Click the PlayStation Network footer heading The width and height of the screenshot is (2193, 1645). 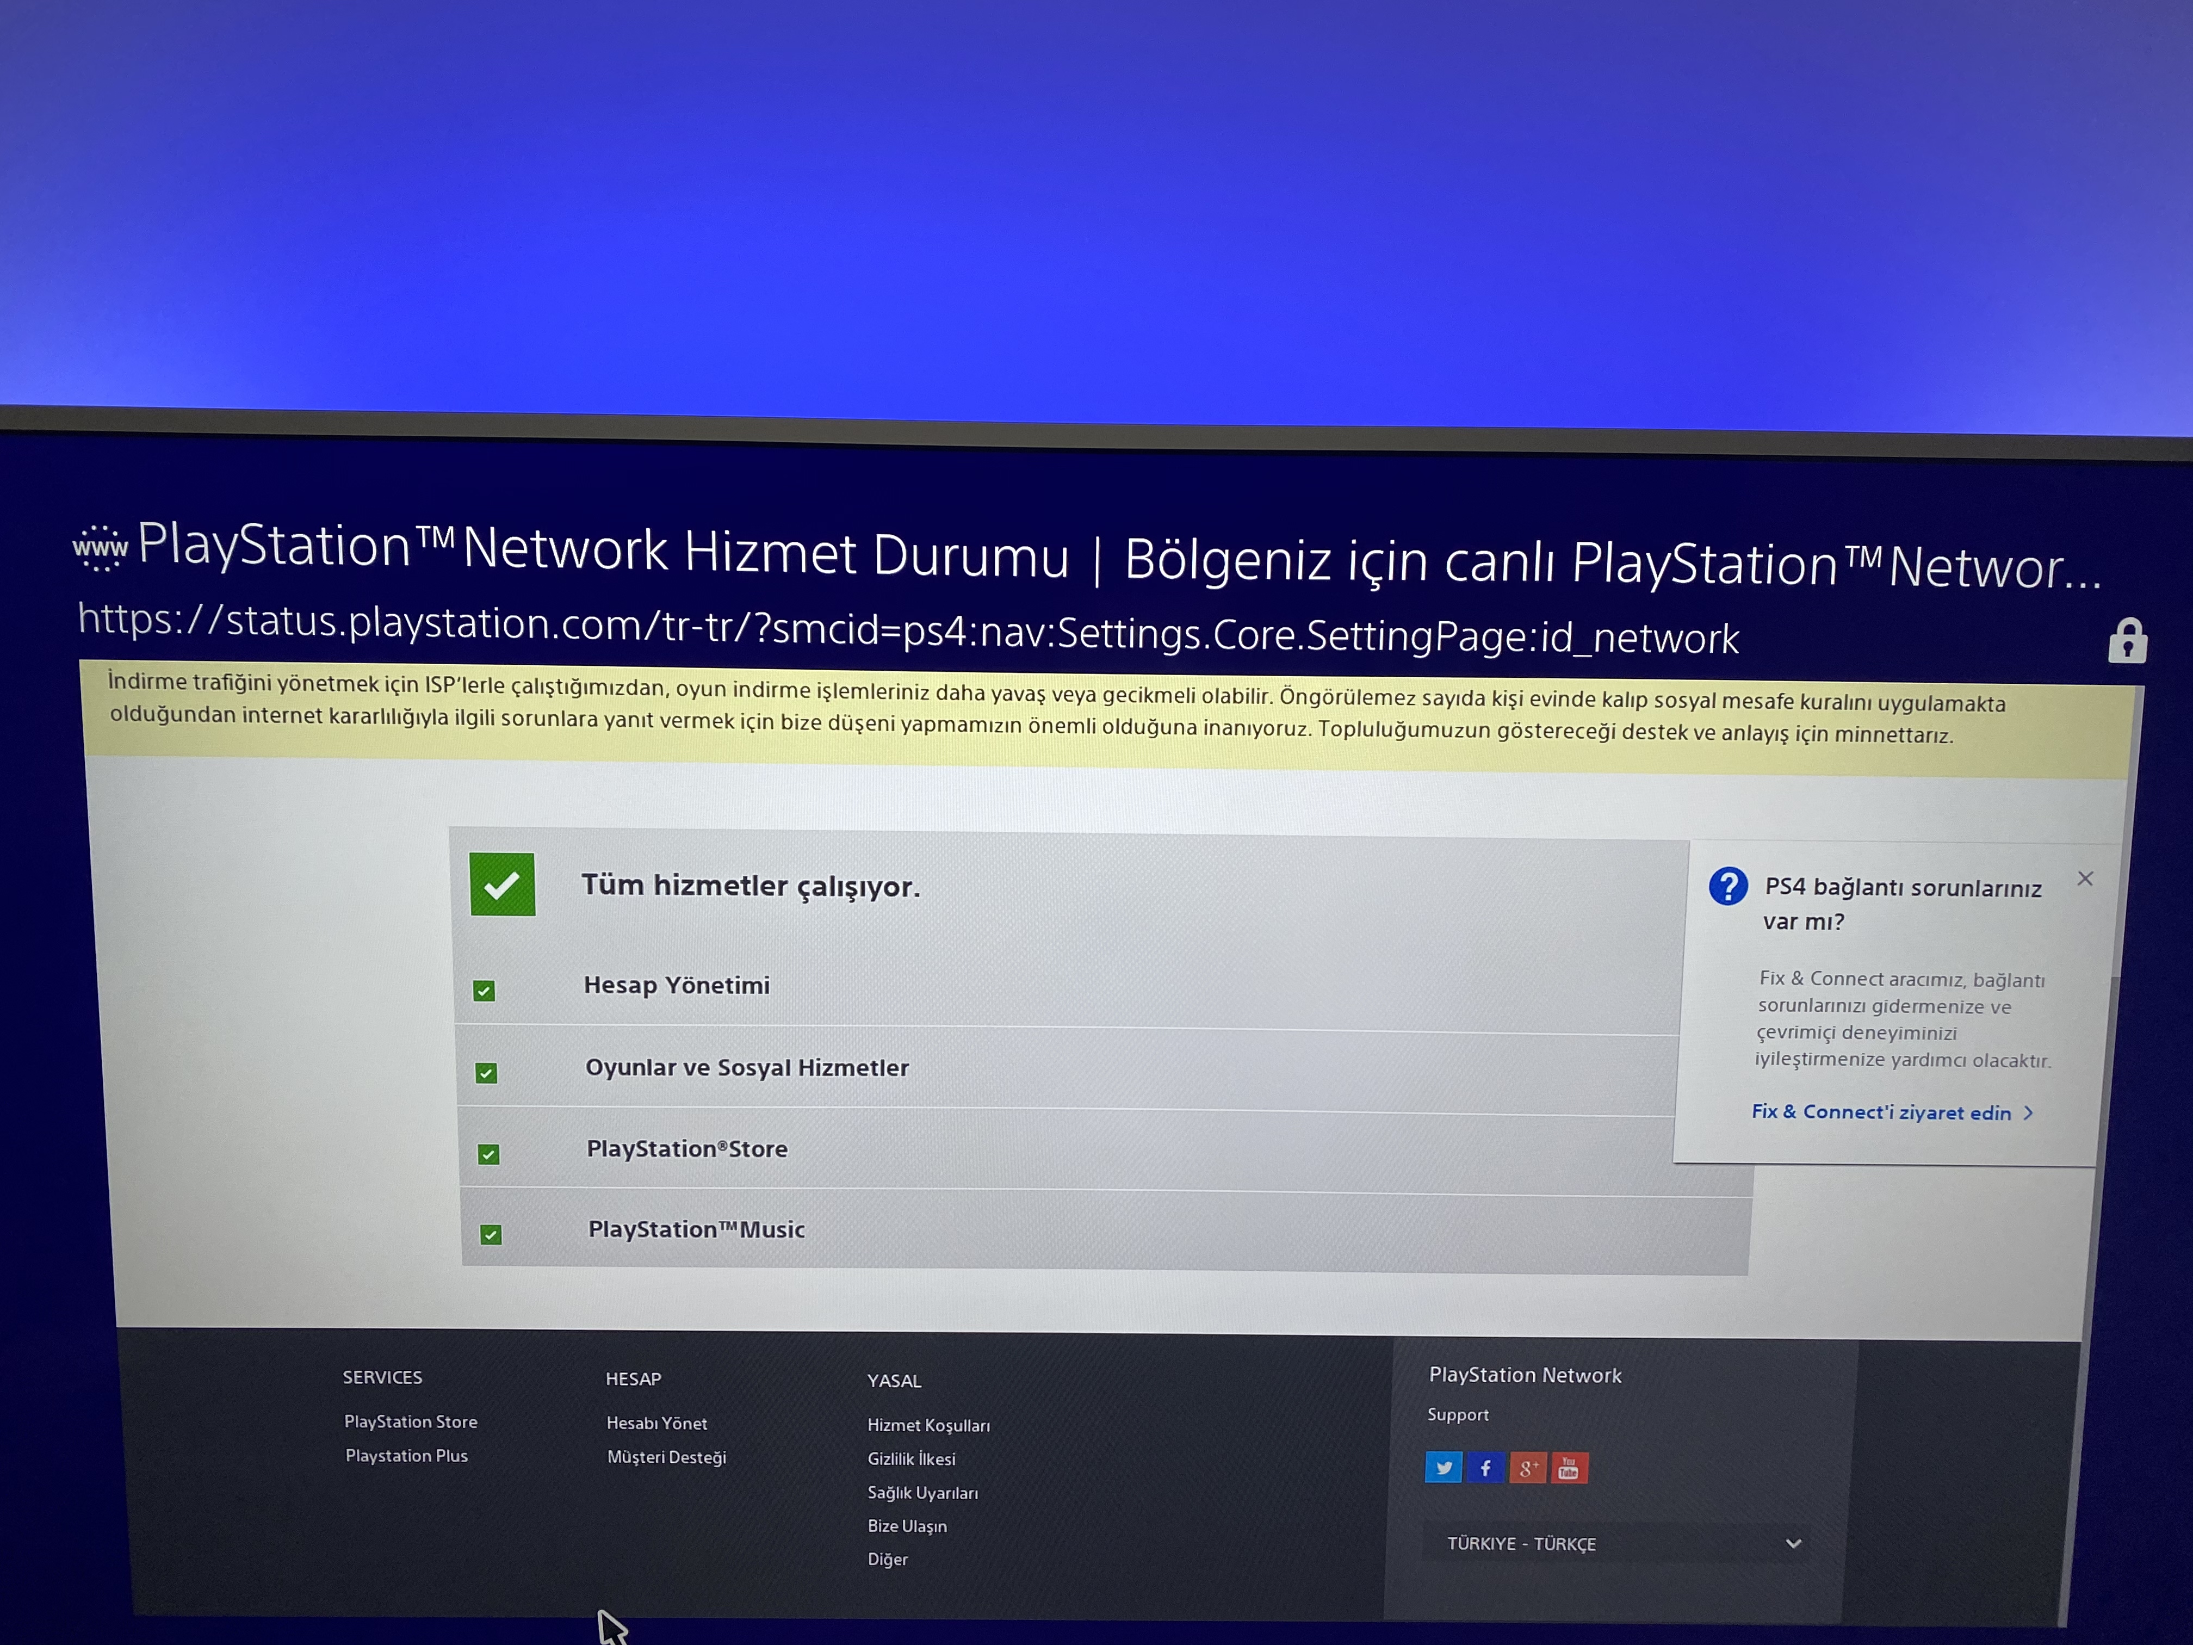[x=1525, y=1374]
